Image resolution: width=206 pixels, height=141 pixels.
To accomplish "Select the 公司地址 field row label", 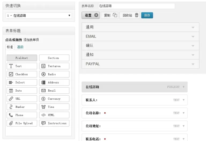I will click(x=93, y=126).
